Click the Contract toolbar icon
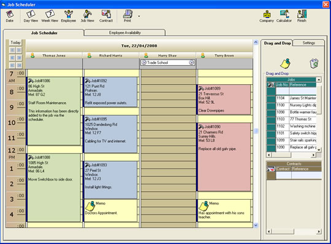This screenshot has width=331, height=244. 106,16
